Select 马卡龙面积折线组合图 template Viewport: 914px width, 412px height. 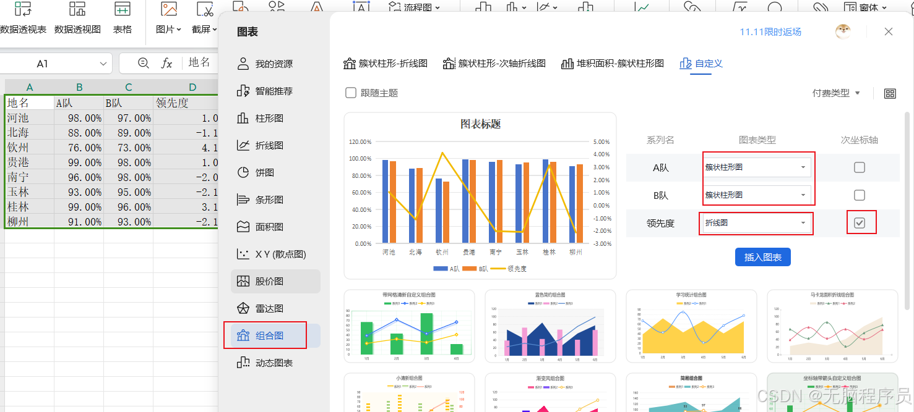point(832,326)
